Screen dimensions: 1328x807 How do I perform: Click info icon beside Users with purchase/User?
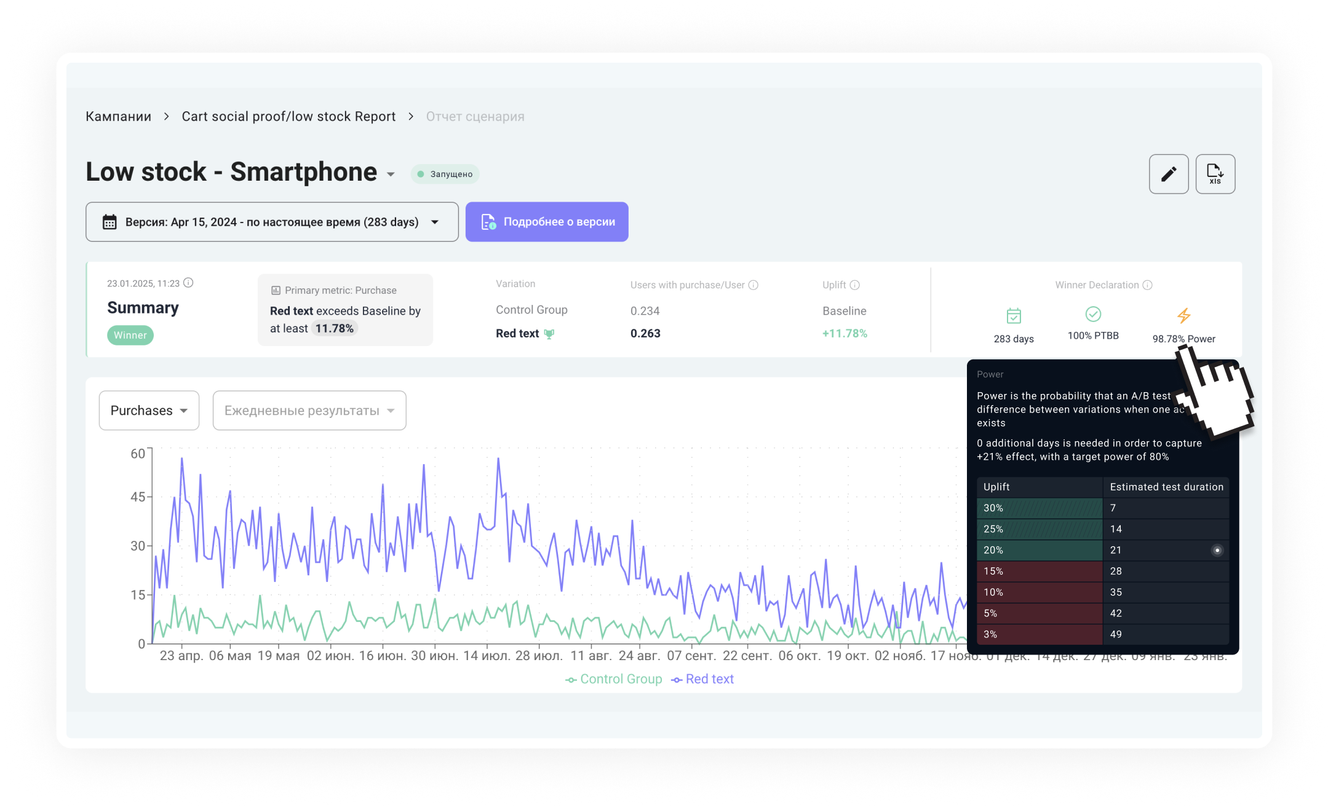(753, 285)
